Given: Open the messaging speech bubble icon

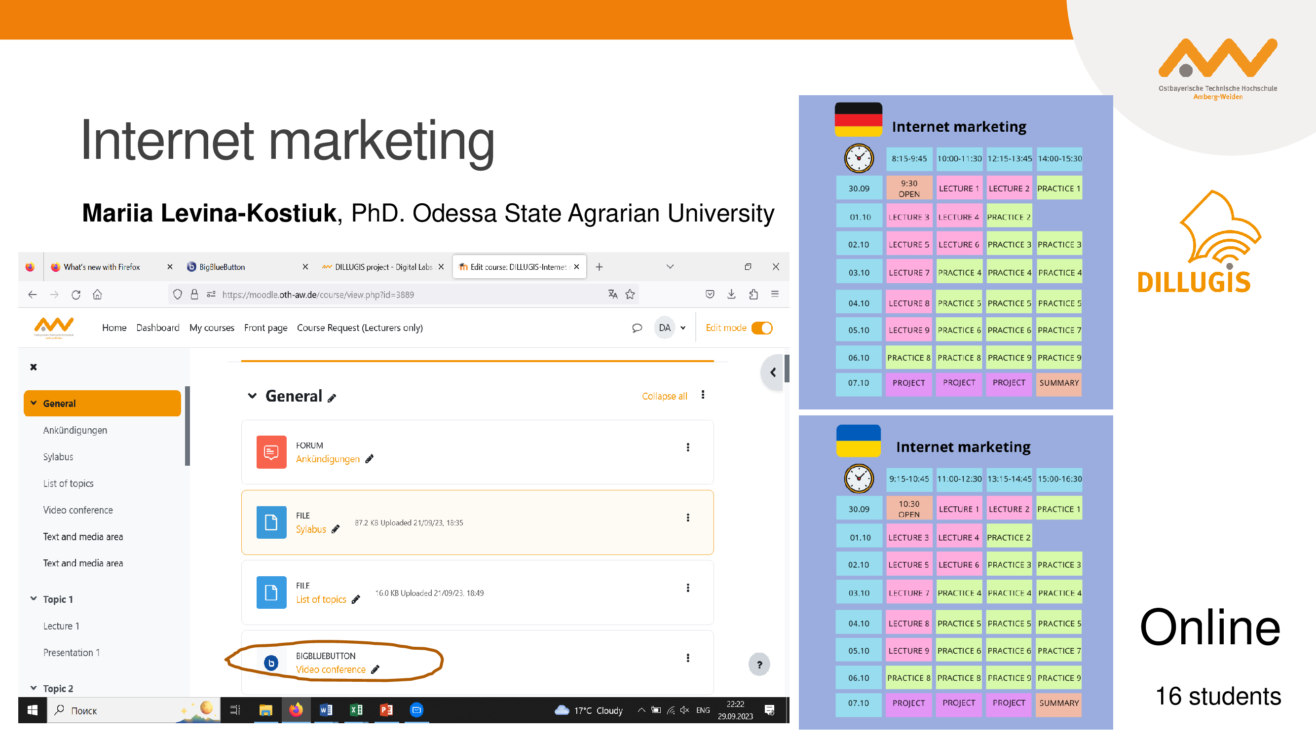Looking at the screenshot, I should tap(637, 328).
